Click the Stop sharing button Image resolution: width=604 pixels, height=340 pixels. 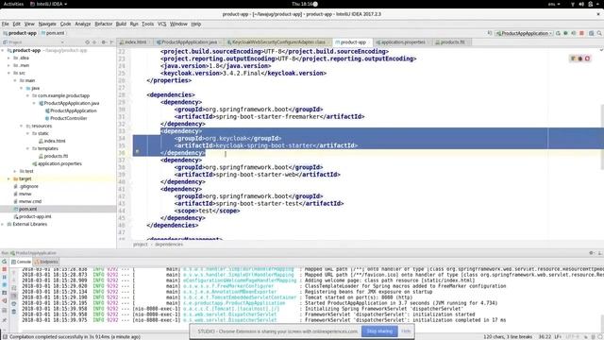(379, 331)
